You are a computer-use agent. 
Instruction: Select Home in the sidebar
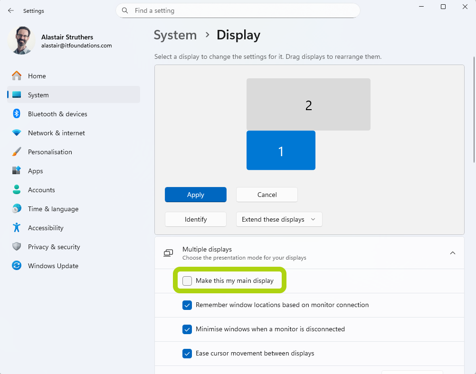tap(38, 76)
